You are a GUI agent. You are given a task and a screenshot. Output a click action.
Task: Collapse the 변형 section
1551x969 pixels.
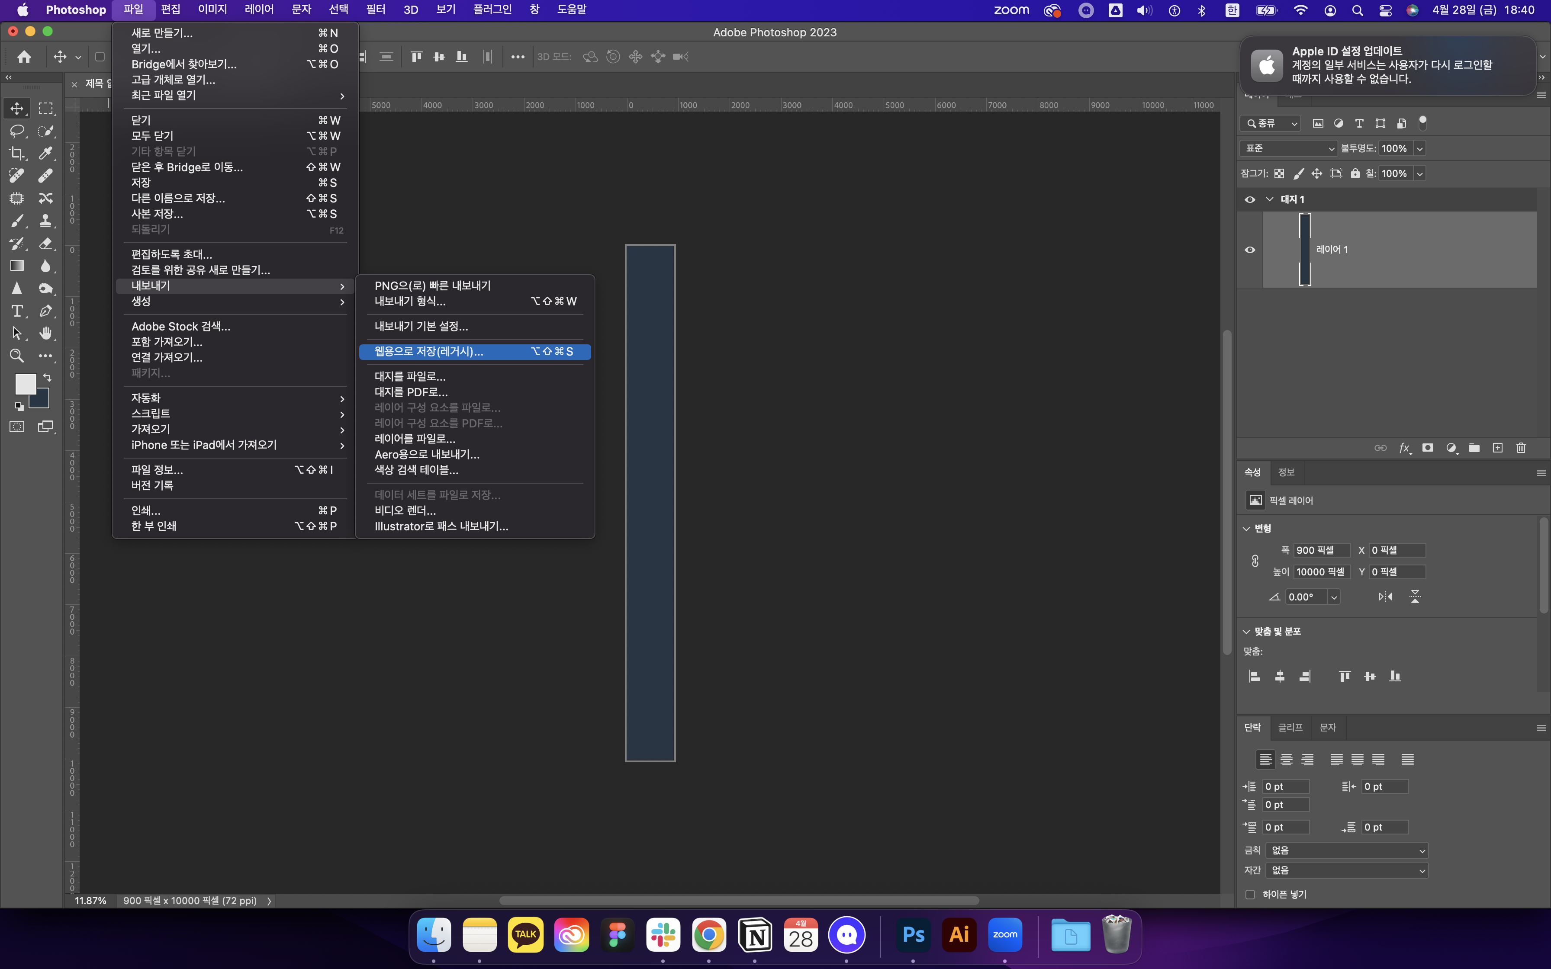1247,529
